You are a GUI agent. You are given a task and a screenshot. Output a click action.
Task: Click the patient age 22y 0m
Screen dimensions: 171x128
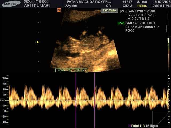(71, 6)
